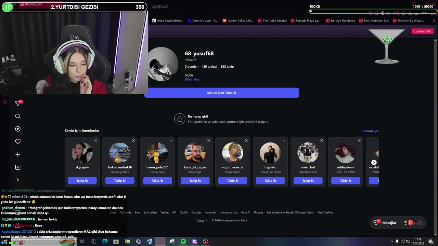Open Microsoft Edge from the taskbar
The width and height of the screenshot is (438, 246).
[105, 242]
